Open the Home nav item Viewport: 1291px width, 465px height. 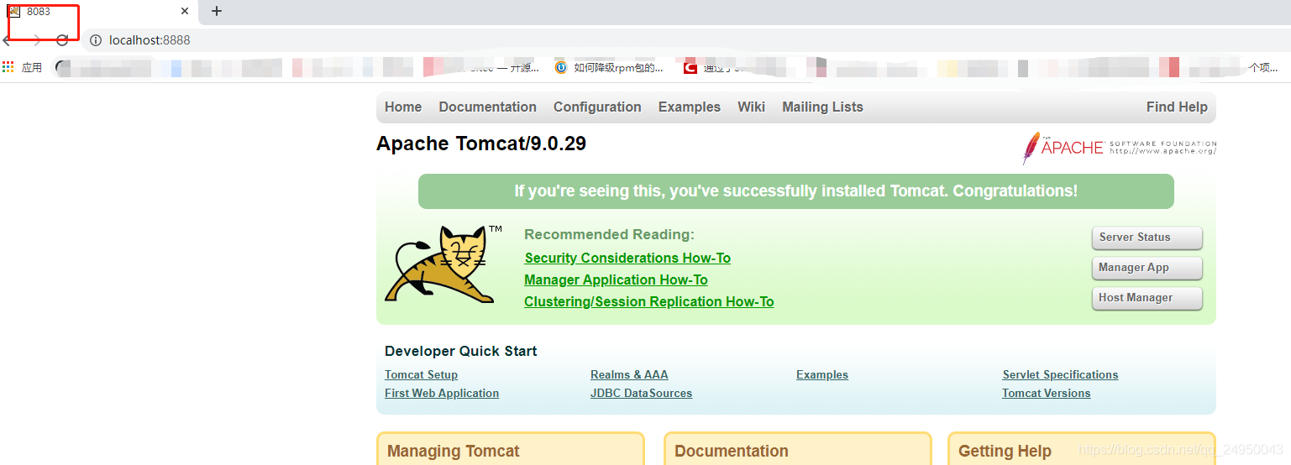[x=403, y=107]
